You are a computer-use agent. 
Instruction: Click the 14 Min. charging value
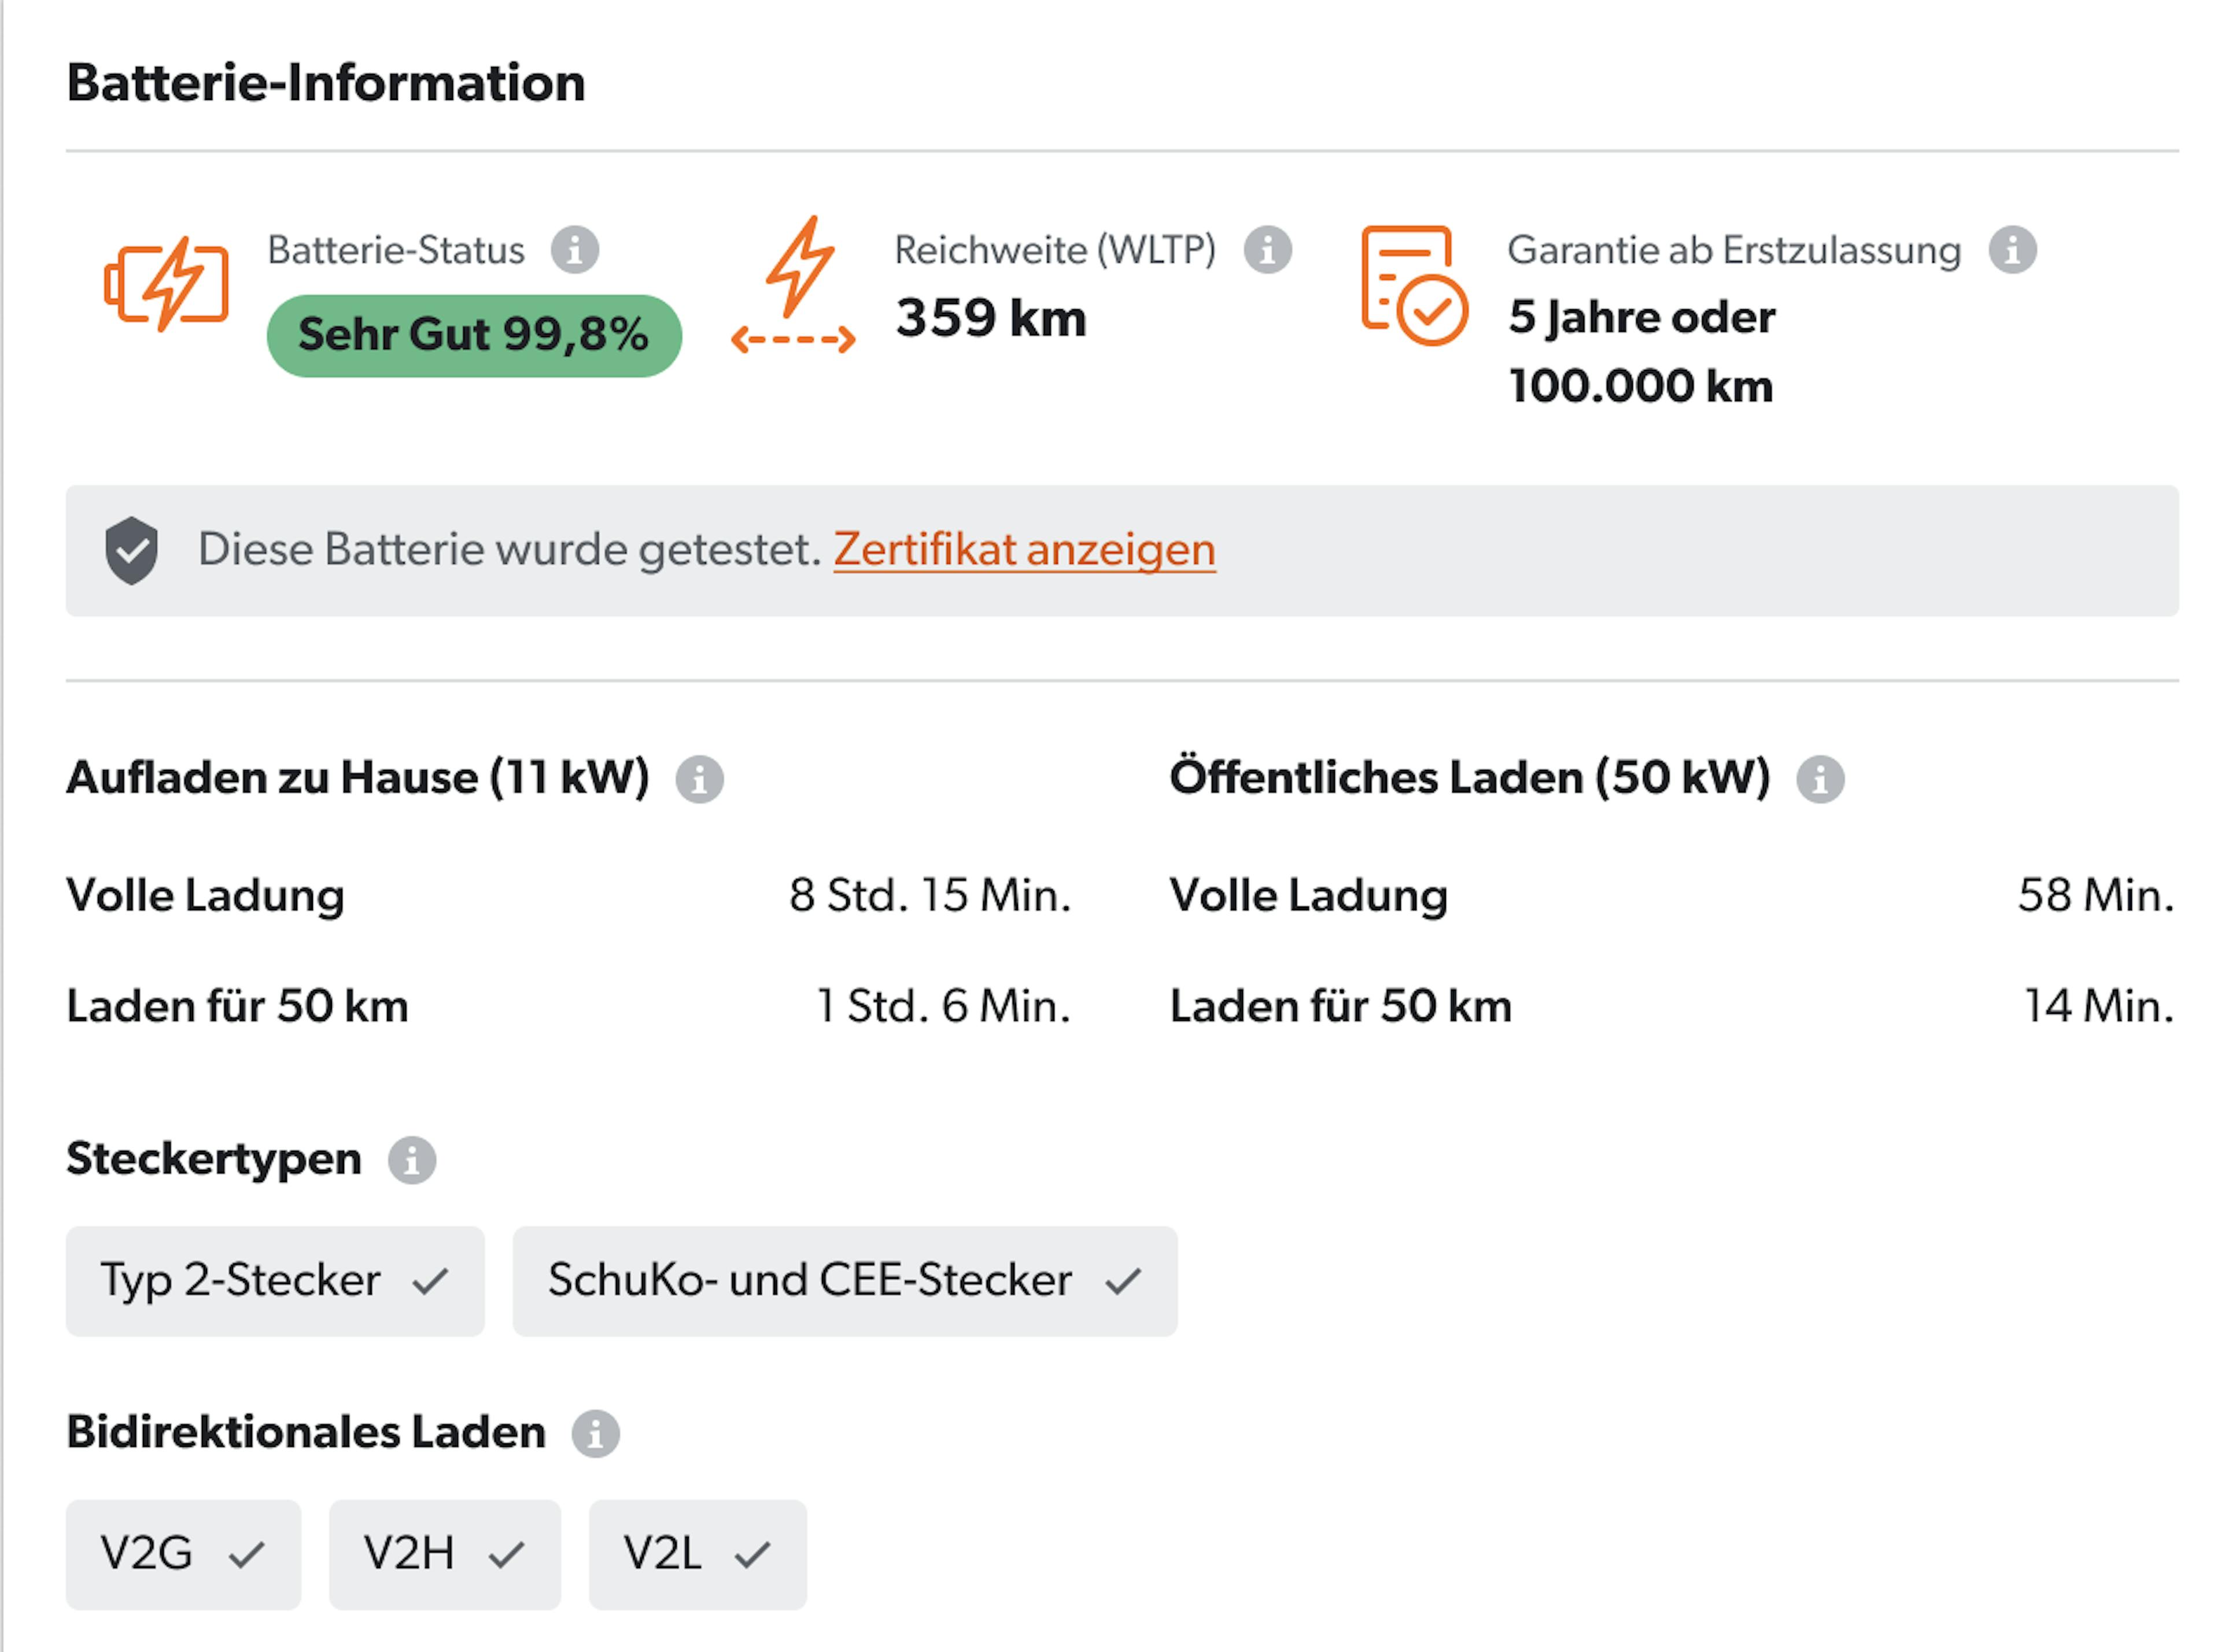(2099, 1006)
